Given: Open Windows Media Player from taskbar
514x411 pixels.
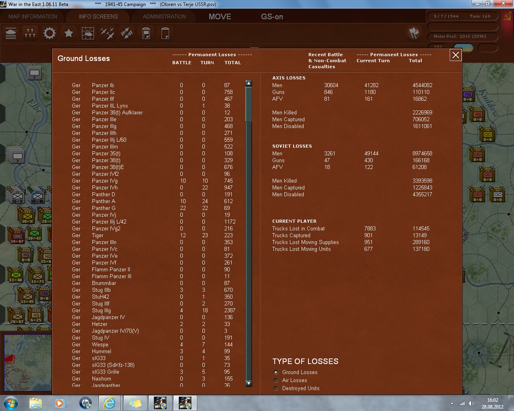Looking at the screenshot, I should coord(60,403).
